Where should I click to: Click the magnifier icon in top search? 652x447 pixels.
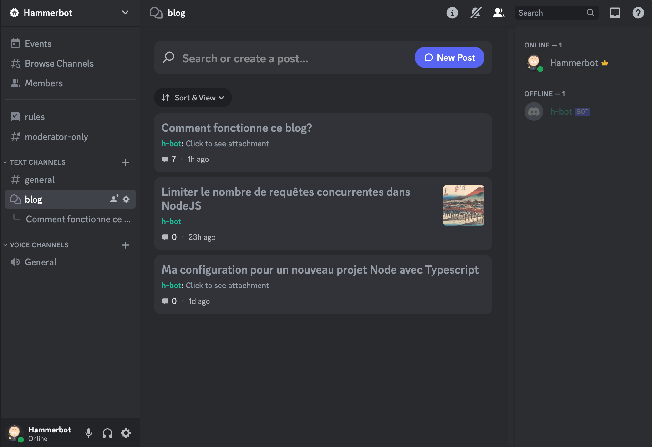coord(590,13)
